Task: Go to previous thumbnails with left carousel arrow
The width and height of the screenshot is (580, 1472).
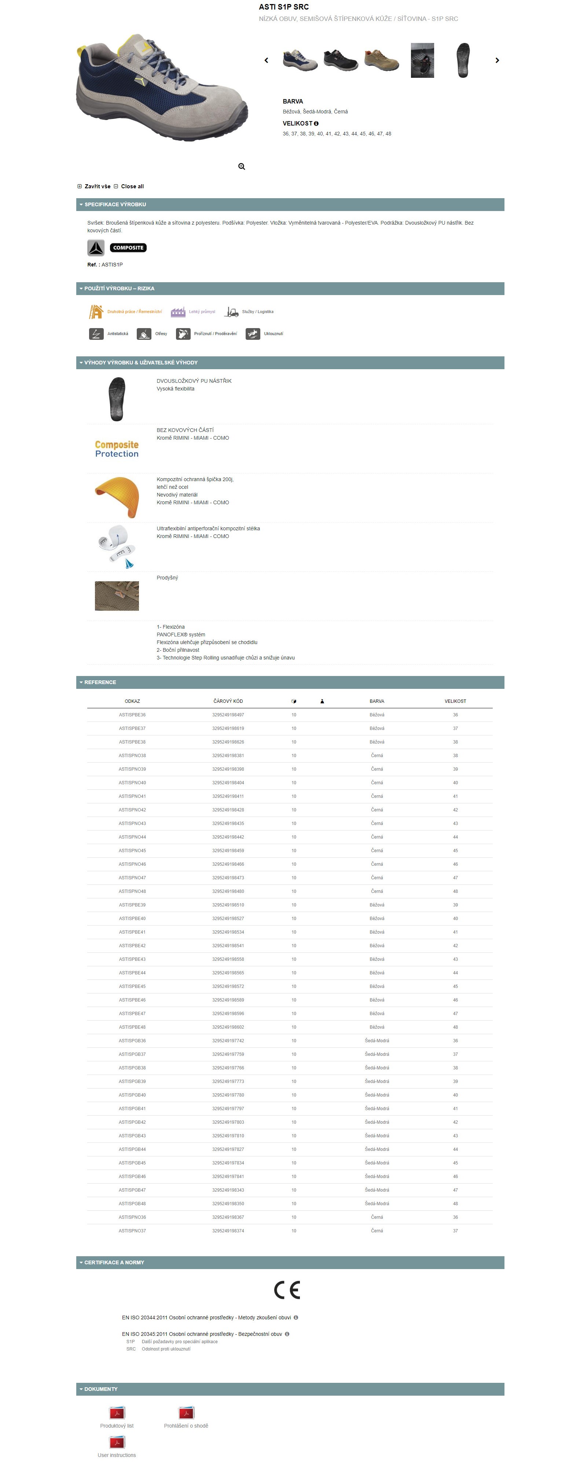Action: pyautogui.click(x=266, y=60)
